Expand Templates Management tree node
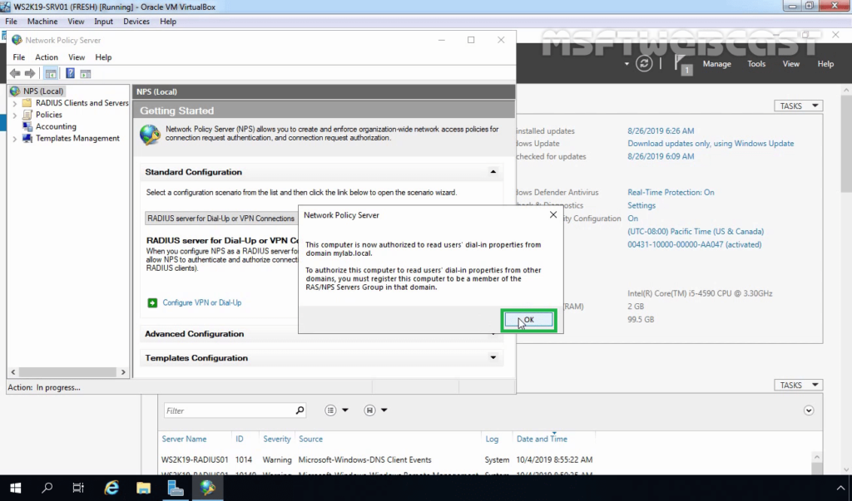852x501 pixels. click(15, 139)
